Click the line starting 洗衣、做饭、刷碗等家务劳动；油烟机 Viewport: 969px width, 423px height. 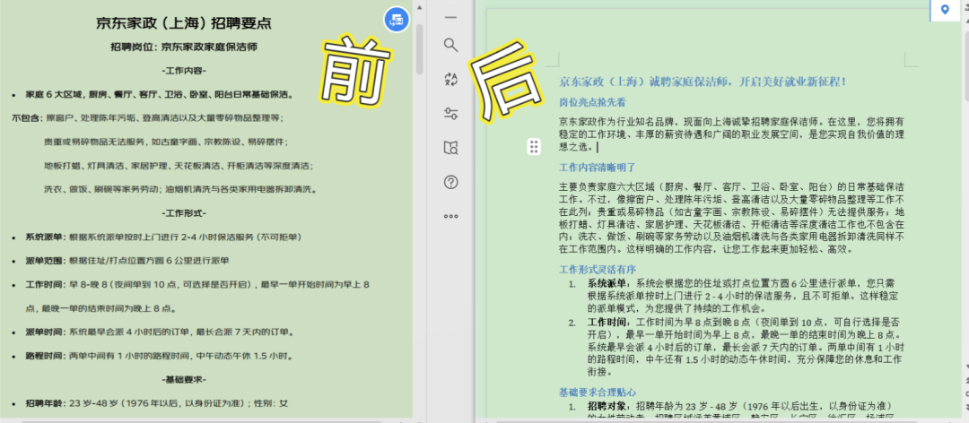pos(180,190)
